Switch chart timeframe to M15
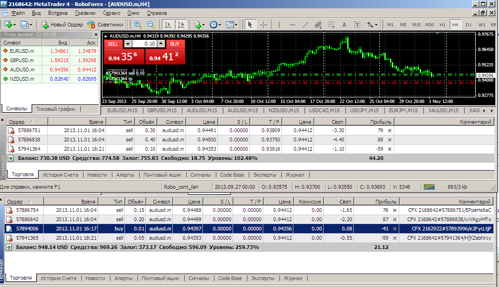Image resolution: width=499 pixels, height=287 pixels. (x=416, y=25)
